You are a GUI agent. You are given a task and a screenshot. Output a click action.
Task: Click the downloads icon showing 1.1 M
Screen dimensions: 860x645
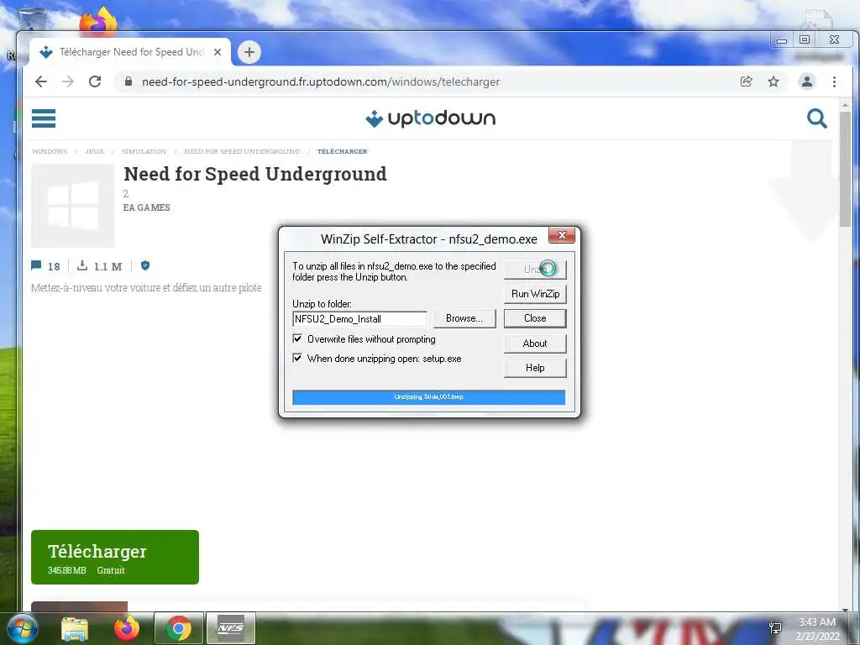(82, 266)
